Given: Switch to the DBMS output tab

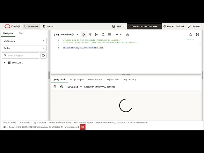Looking at the screenshot, I should point(95,79).
